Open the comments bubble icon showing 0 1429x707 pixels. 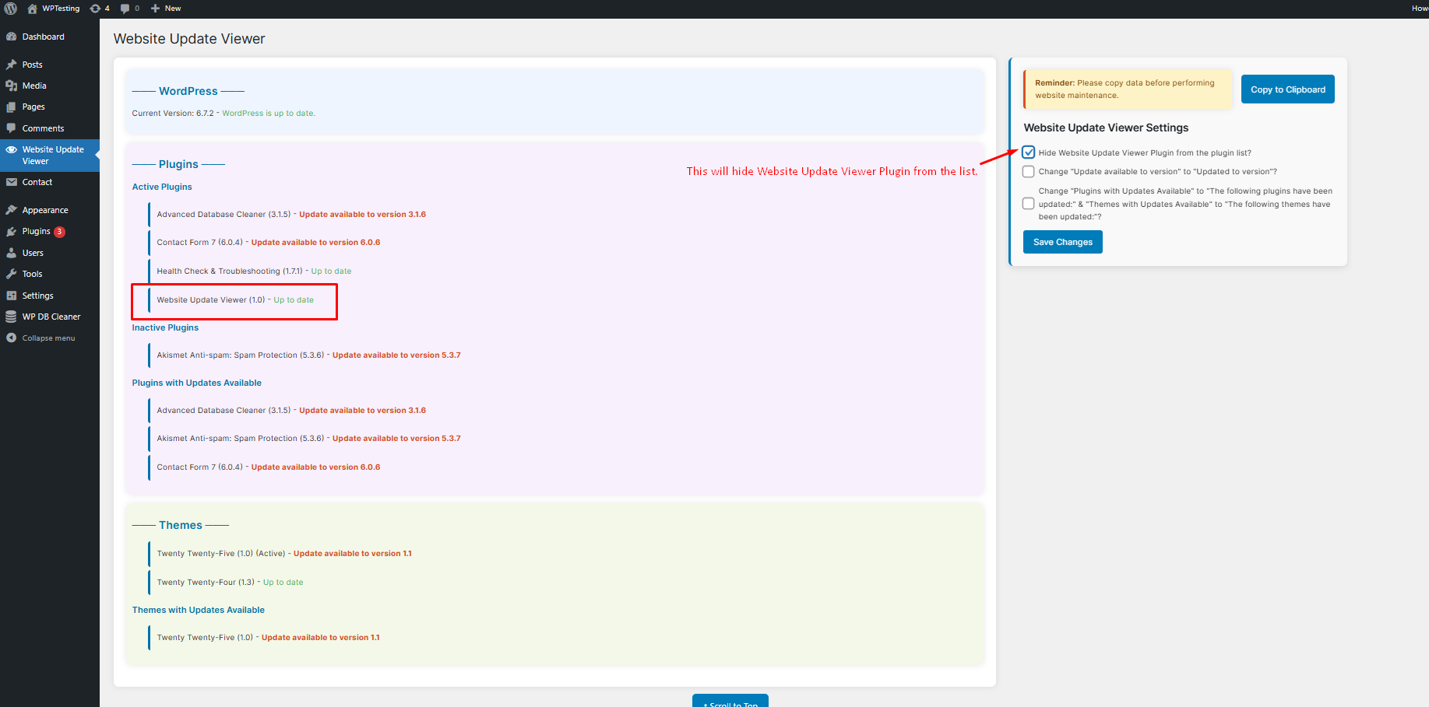coord(125,9)
